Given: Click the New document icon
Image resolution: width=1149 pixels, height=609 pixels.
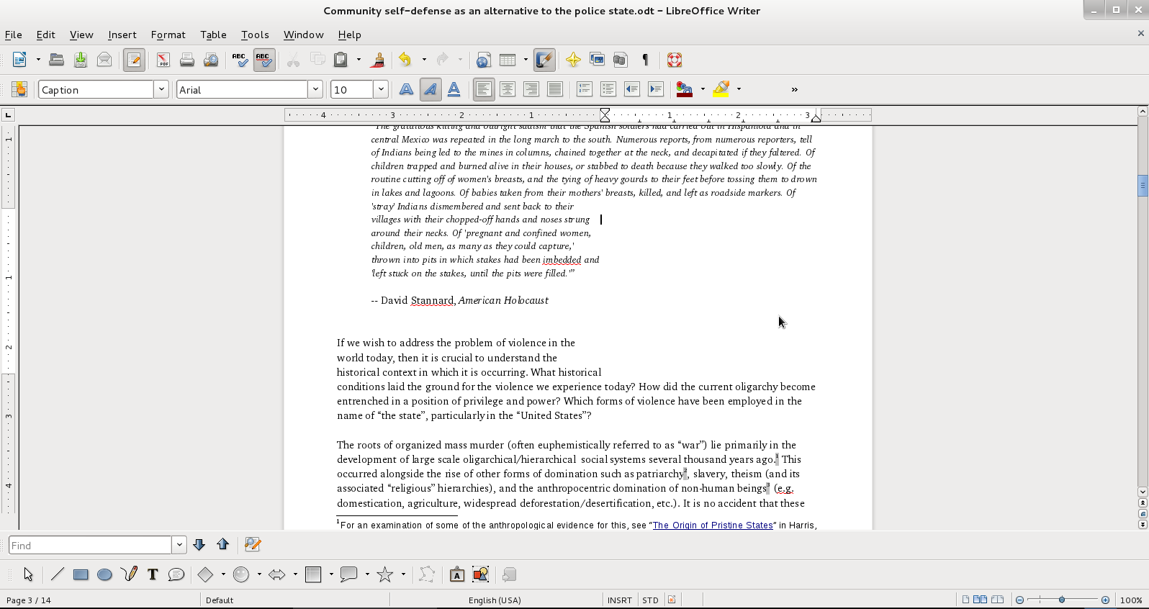Looking at the screenshot, I should coord(19,60).
